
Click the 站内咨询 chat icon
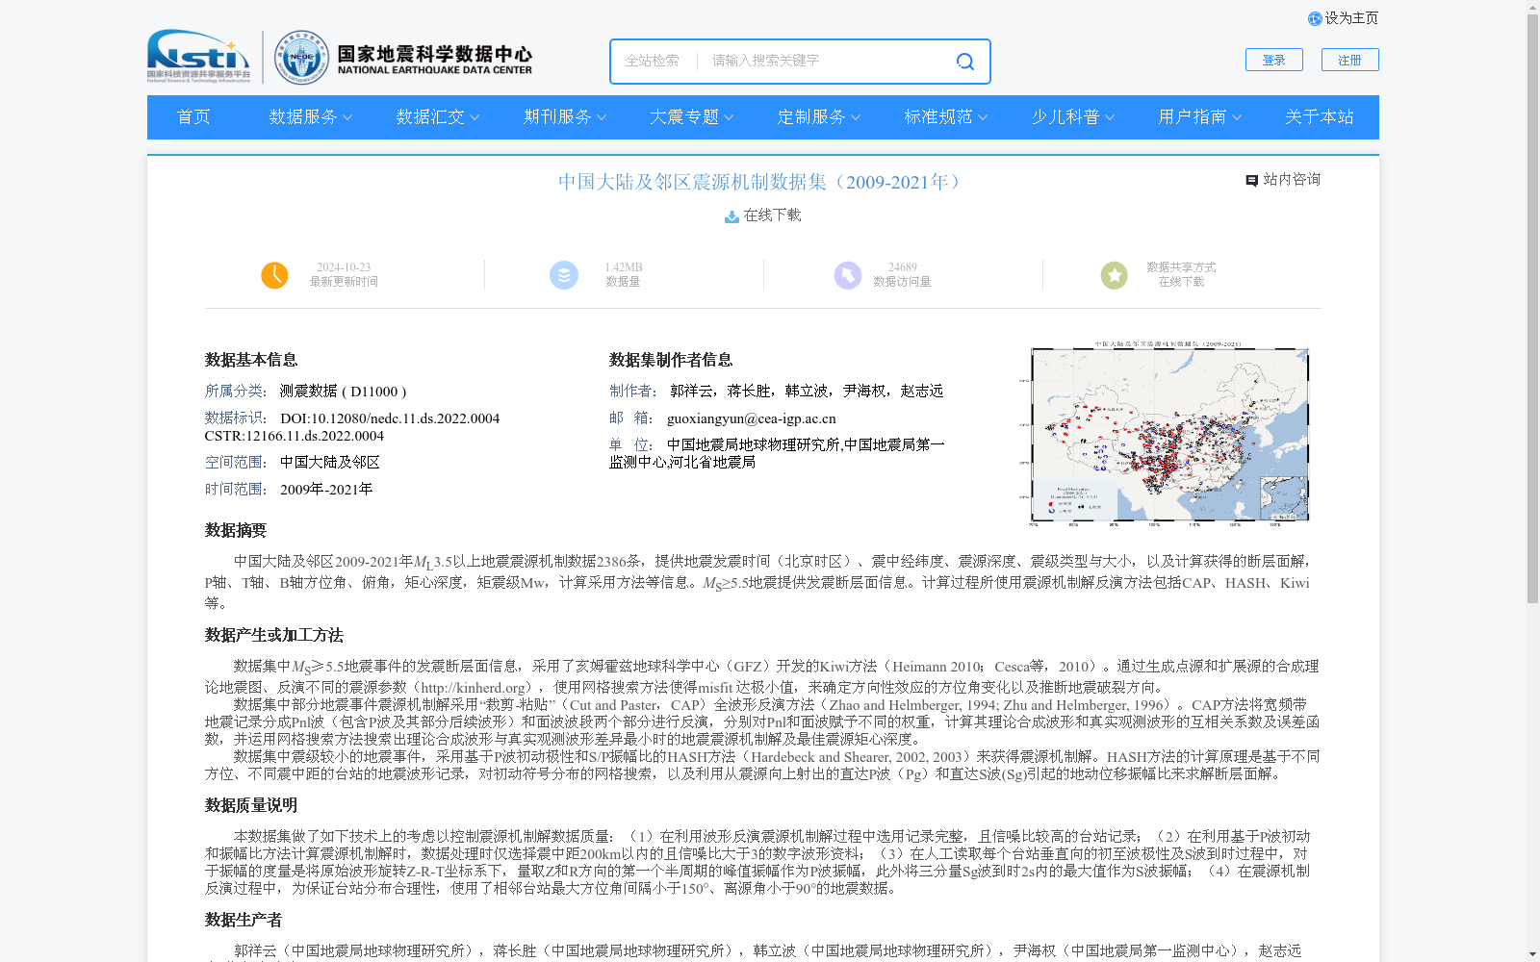point(1251,181)
